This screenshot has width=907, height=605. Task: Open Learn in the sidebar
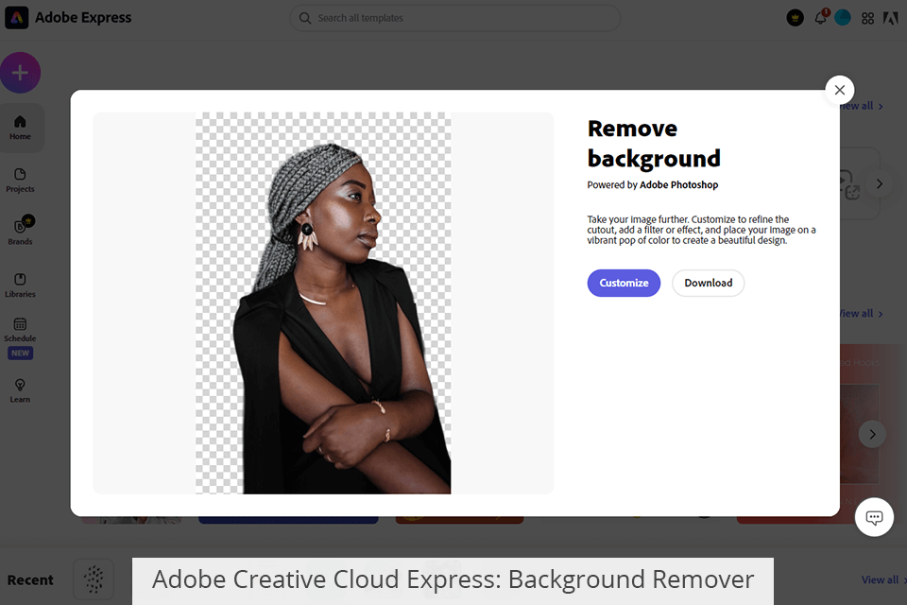coord(20,390)
